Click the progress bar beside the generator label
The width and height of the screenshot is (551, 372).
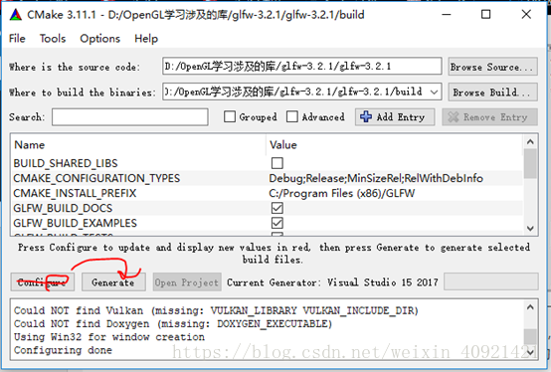point(490,281)
